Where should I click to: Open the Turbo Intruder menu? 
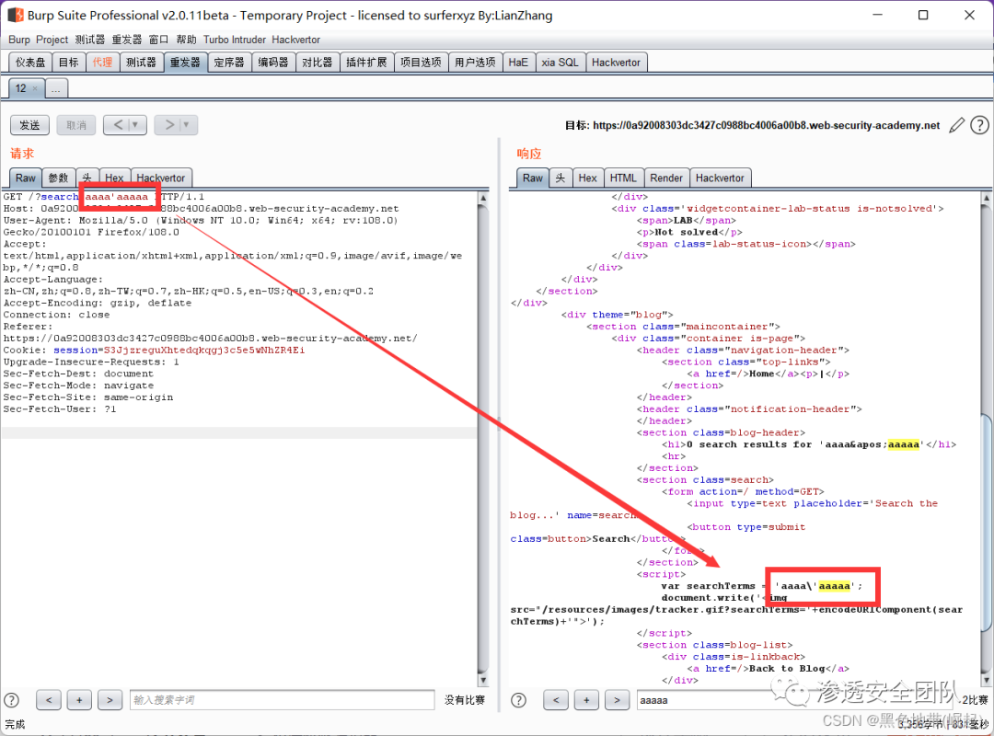[x=235, y=40]
